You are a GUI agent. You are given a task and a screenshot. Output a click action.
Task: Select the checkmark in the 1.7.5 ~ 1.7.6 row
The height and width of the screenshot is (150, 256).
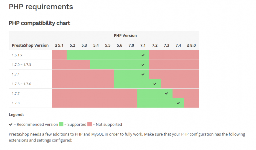pos(155,84)
